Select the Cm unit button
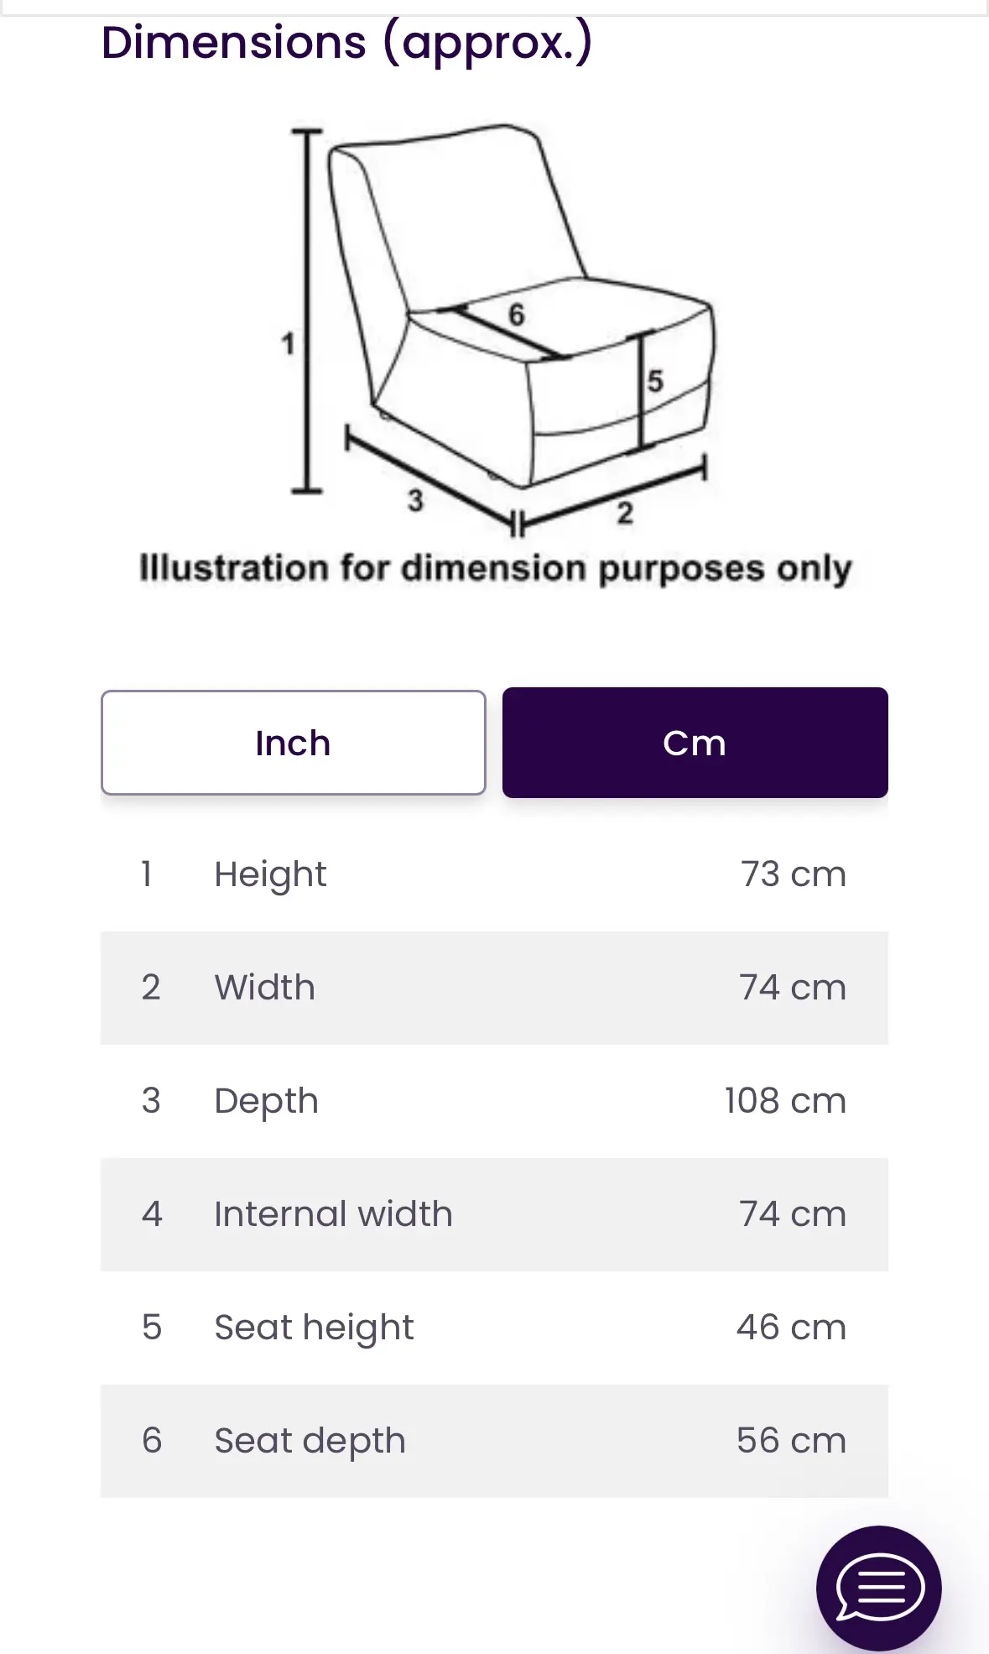This screenshot has width=989, height=1654. 695,743
